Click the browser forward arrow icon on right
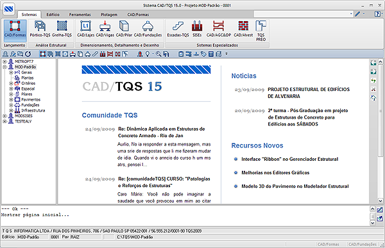 [x=373, y=72]
